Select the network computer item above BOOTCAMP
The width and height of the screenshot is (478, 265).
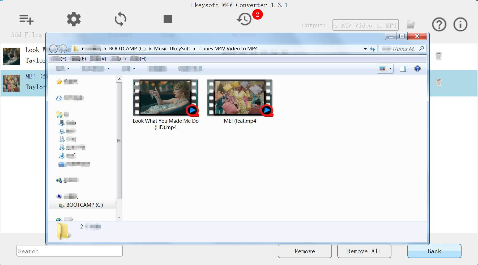pyautogui.click(x=67, y=196)
